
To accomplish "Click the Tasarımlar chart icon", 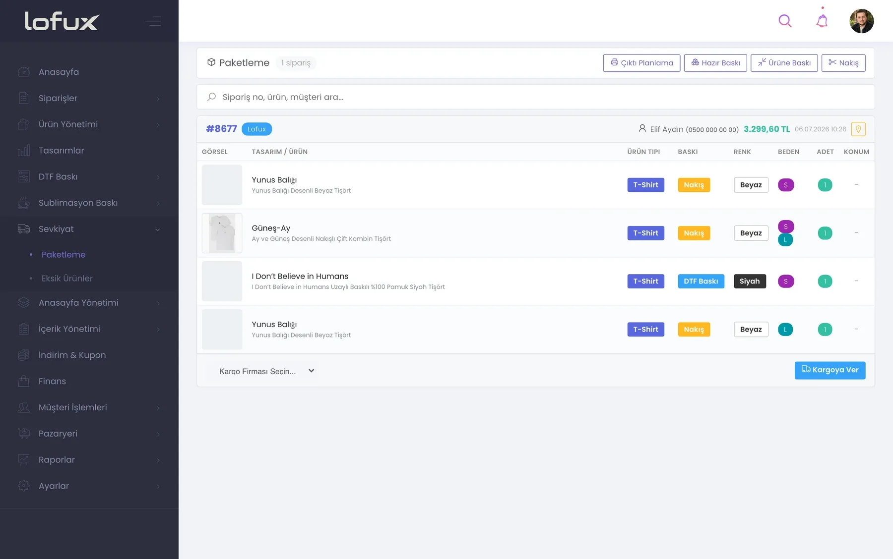I will point(24,151).
